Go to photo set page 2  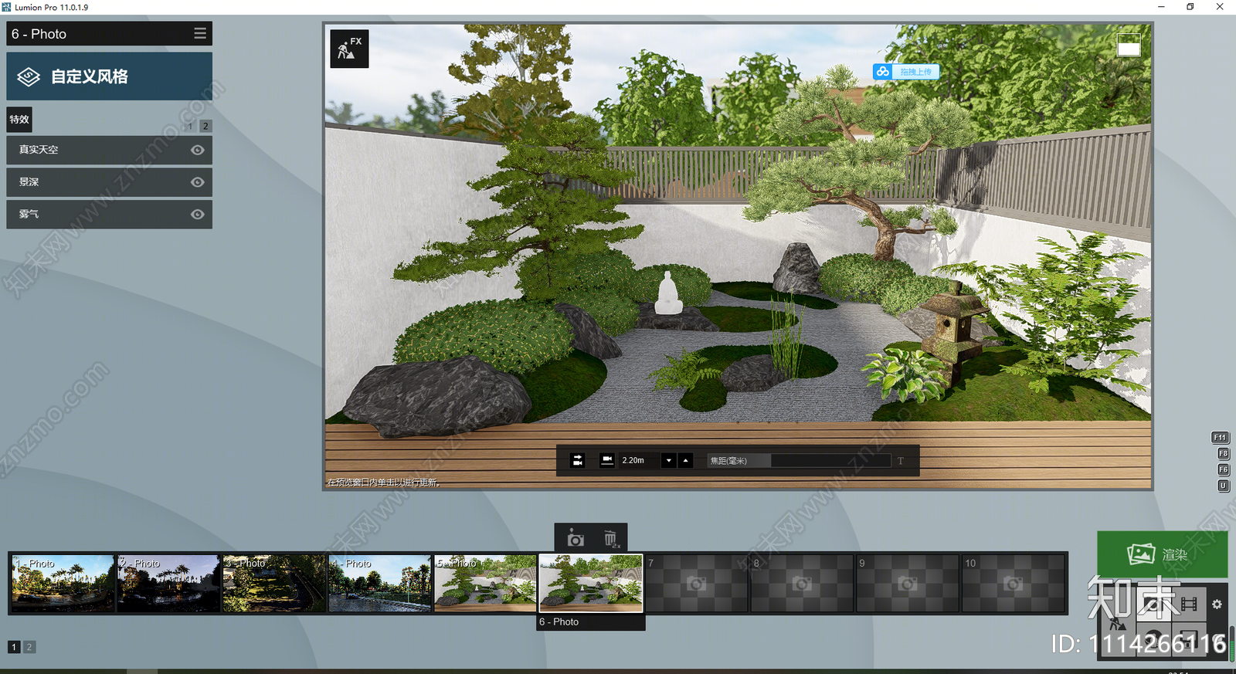pos(29,647)
